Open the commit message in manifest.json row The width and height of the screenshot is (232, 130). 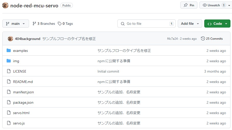point(119,92)
